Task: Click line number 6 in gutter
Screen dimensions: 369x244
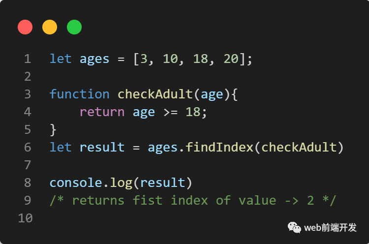Action: pos(27,147)
